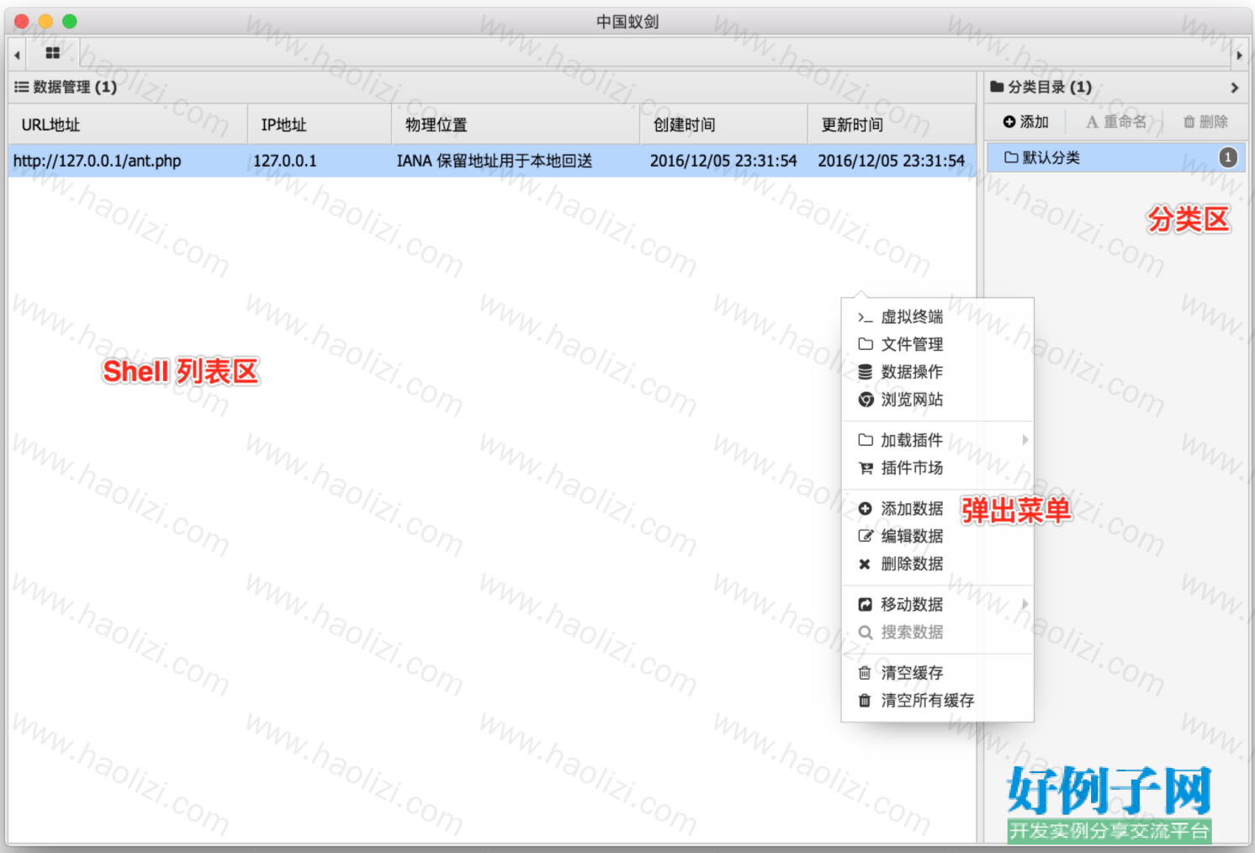The width and height of the screenshot is (1255, 853).
Task: Sort by the 更新时间 column header
Action: tap(891, 125)
